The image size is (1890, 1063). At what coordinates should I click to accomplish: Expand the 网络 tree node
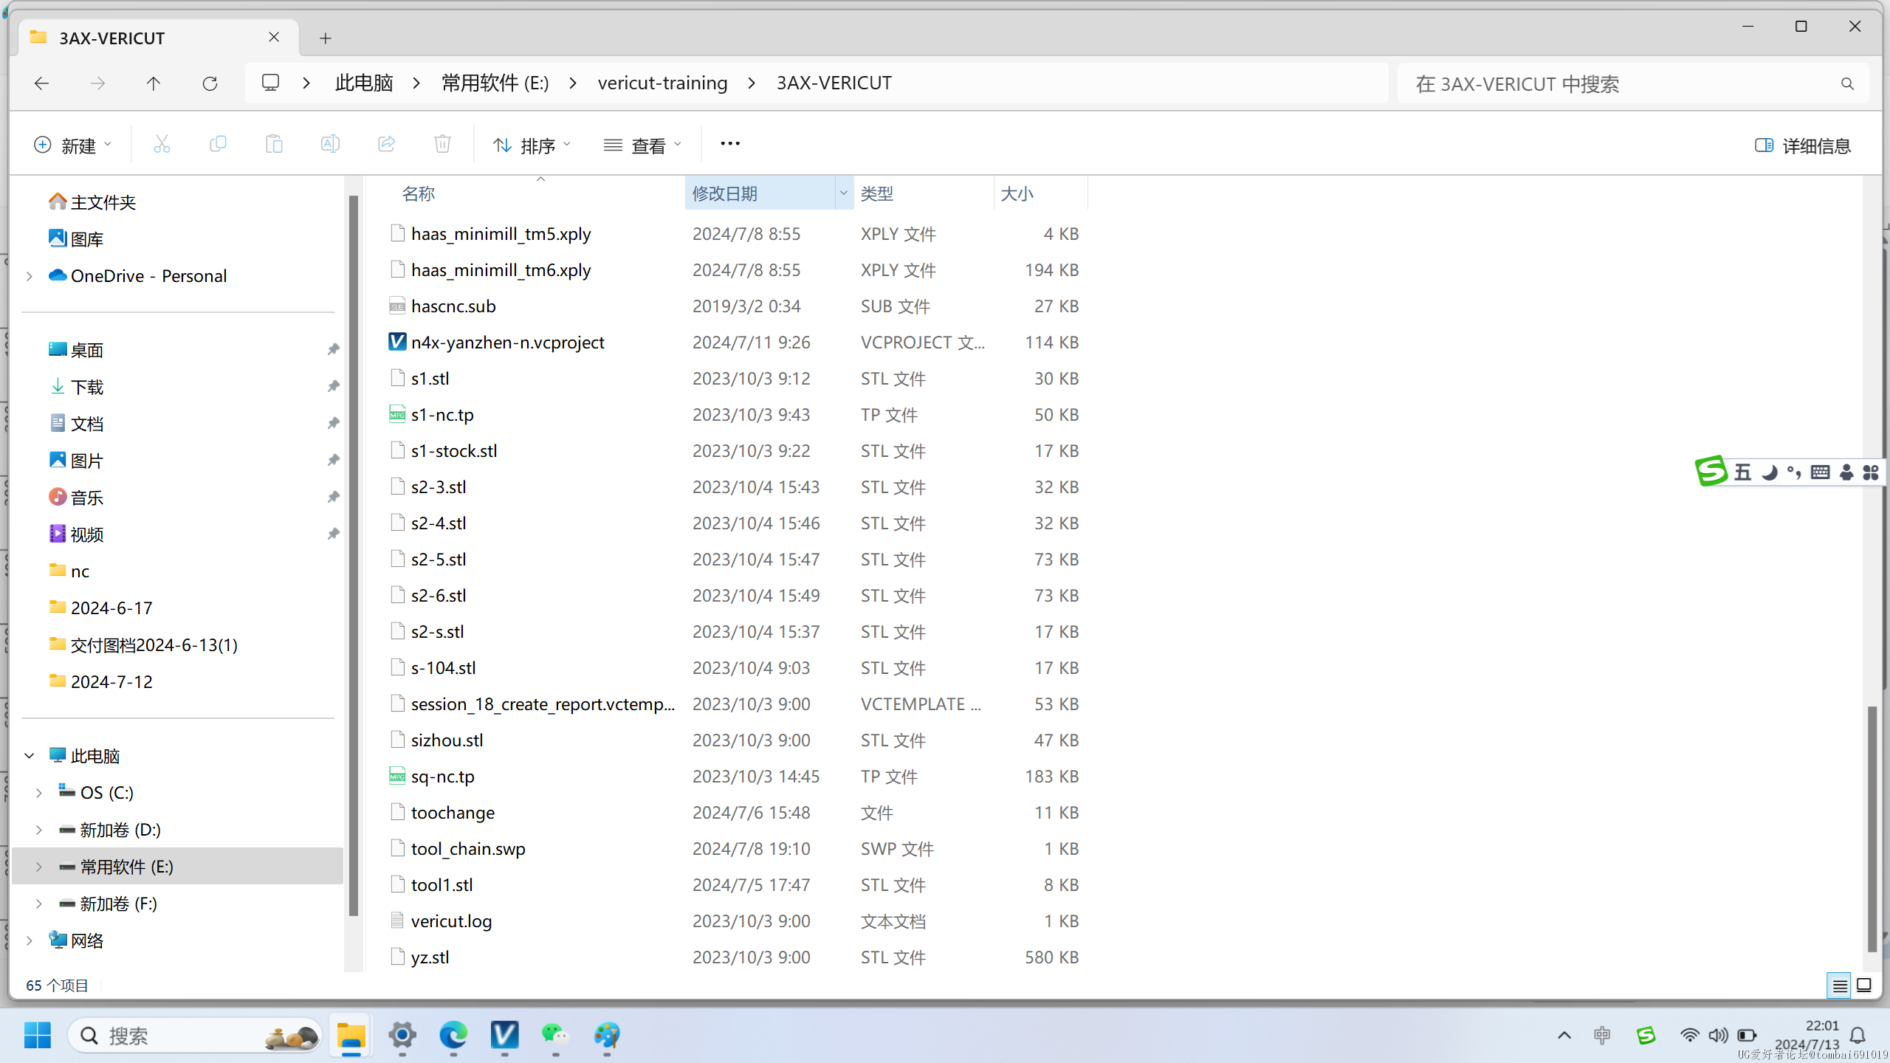(x=30, y=940)
